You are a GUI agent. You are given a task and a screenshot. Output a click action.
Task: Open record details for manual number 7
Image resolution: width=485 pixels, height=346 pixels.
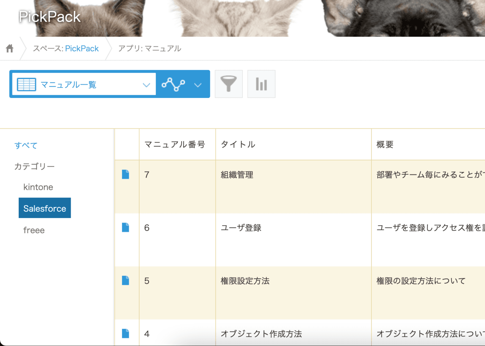tap(125, 174)
